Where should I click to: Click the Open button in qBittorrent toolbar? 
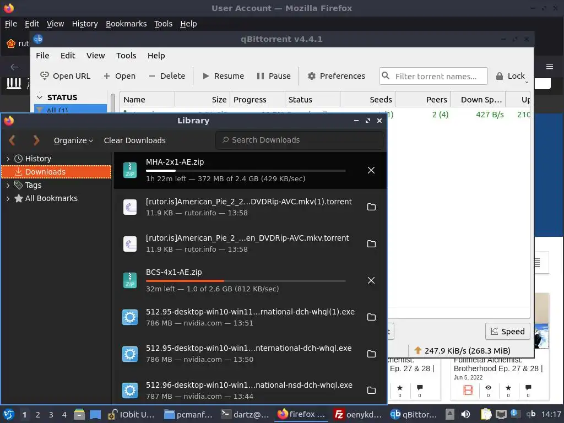(x=120, y=76)
